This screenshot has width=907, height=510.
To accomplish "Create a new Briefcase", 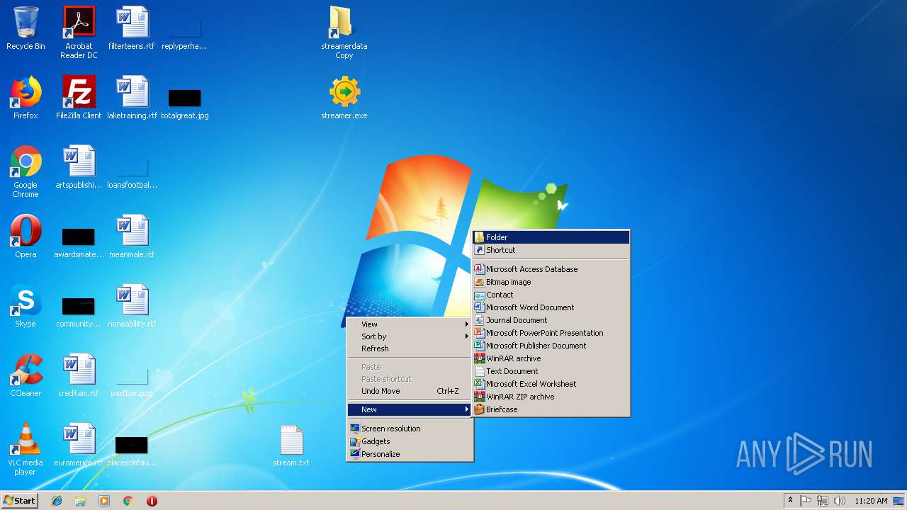I will [551, 409].
